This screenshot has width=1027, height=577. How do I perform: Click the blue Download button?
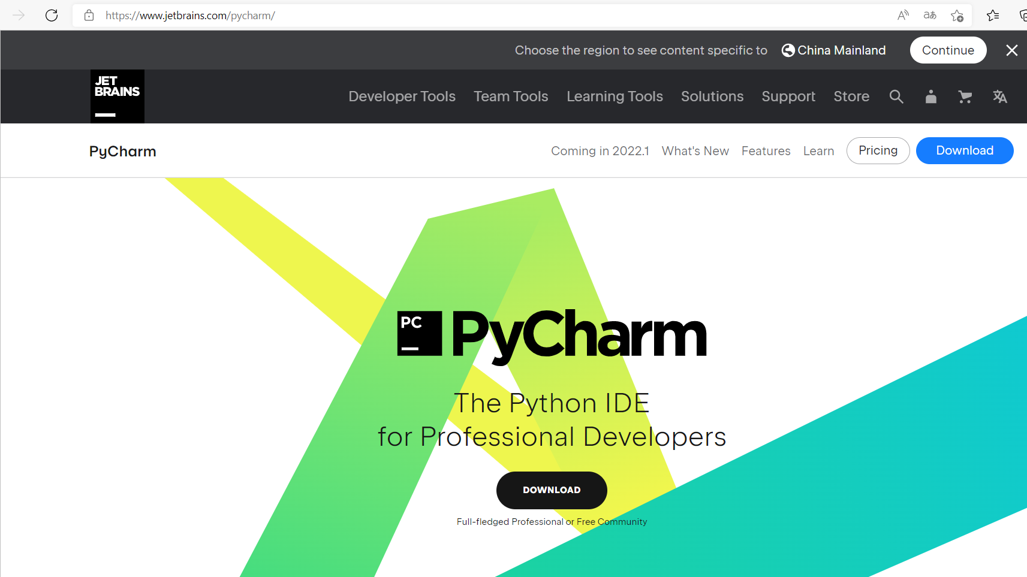[x=964, y=150]
